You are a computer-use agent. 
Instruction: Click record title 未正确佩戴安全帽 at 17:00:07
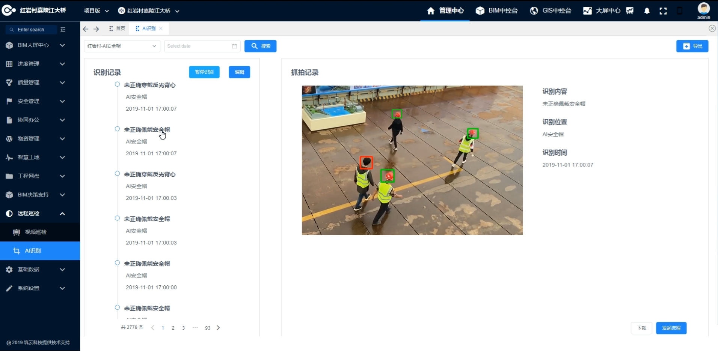point(147,130)
